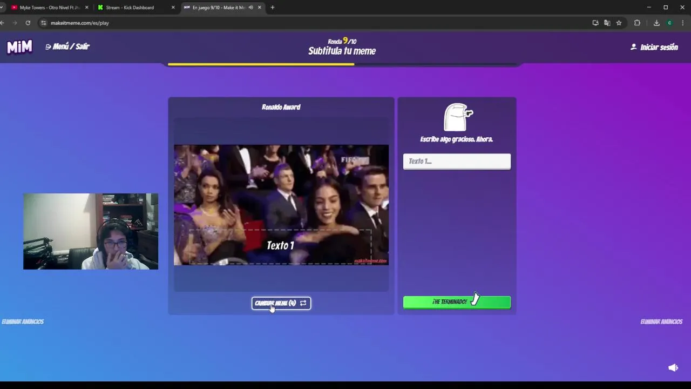Click the browser forward arrow

pos(15,23)
